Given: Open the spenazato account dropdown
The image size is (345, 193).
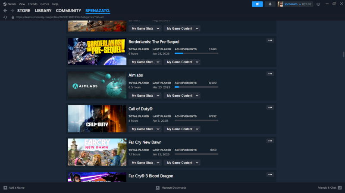Looking at the screenshot, I should tap(298, 4).
